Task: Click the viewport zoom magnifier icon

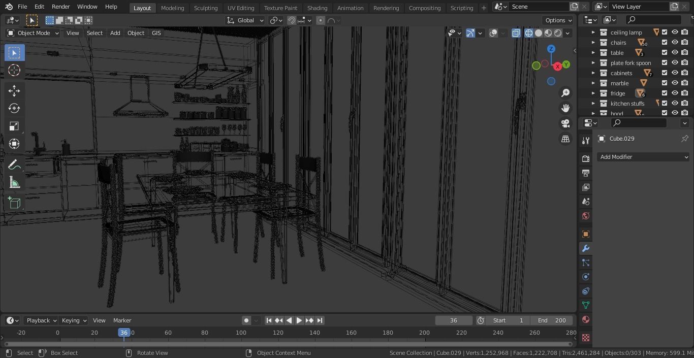Action: [x=565, y=93]
